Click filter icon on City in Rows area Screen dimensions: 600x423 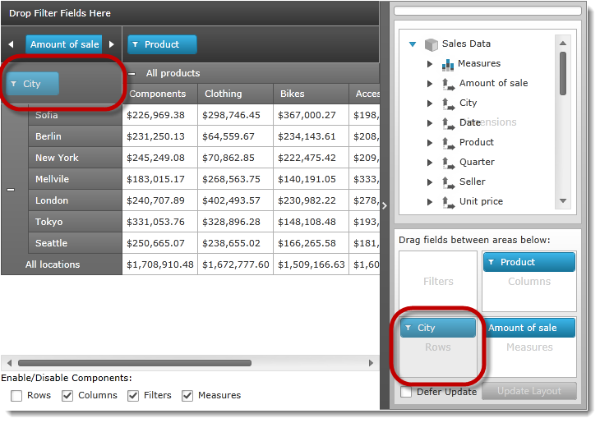(408, 328)
